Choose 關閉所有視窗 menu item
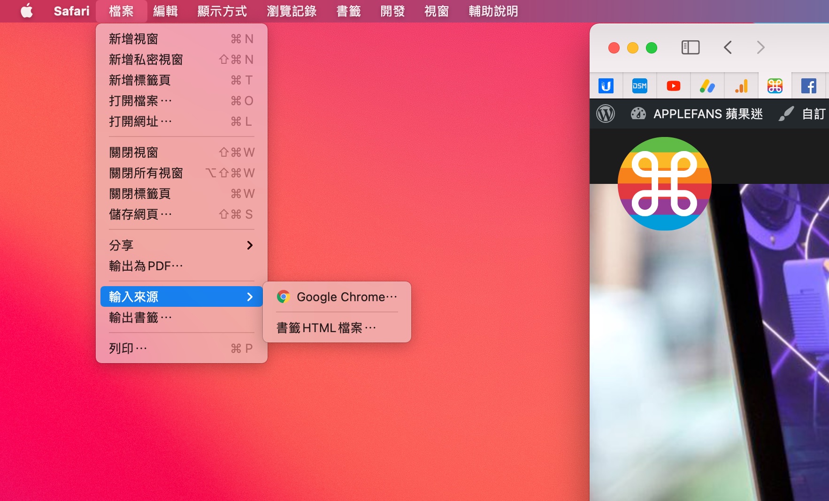Screen dimensions: 829x501 [x=182, y=173]
